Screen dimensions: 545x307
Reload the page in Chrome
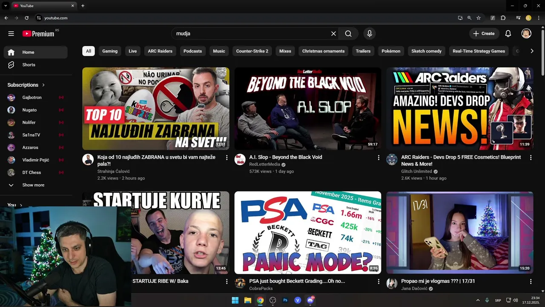[x=26, y=18]
